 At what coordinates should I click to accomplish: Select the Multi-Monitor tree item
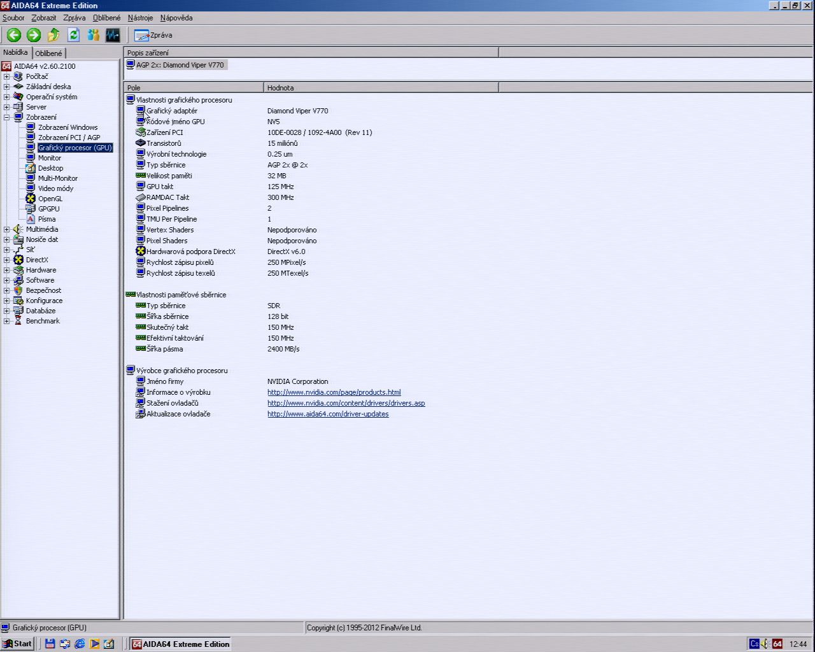coord(57,178)
